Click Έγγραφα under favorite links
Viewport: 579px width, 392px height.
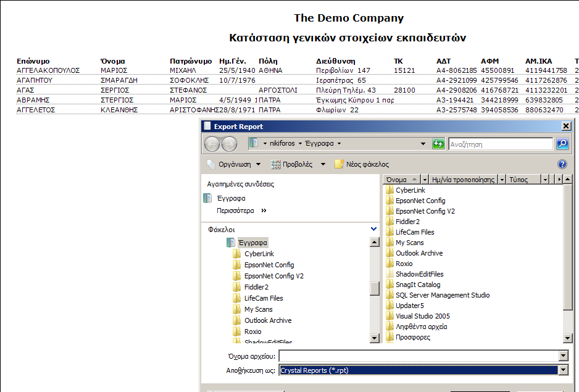coord(231,198)
